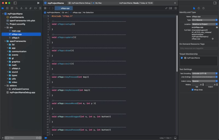Select the ofApp.cpp editor tab
The width and height of the screenshot is (219, 140).
pos(64,8)
